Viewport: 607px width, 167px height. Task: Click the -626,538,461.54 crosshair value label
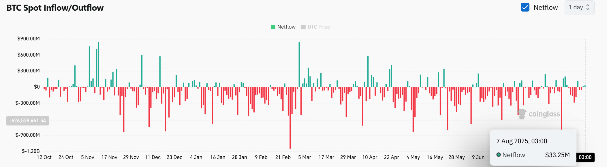[28, 121]
